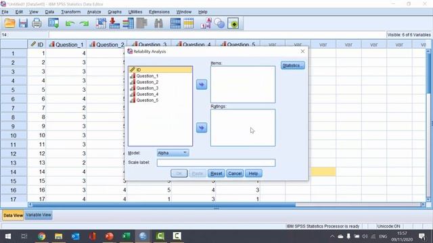
Task: Click the Statistics button in Reliability Analysis
Action: tap(293, 65)
